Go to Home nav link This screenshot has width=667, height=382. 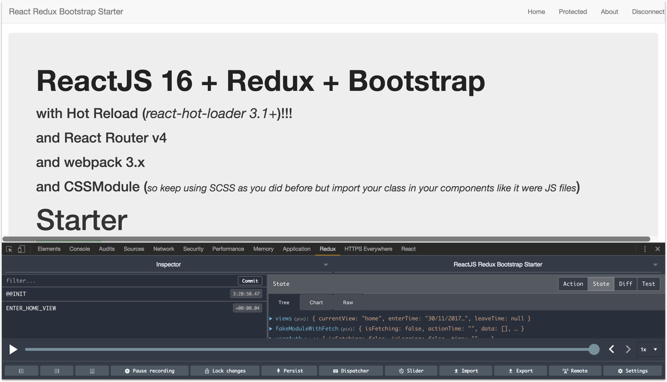pos(536,12)
